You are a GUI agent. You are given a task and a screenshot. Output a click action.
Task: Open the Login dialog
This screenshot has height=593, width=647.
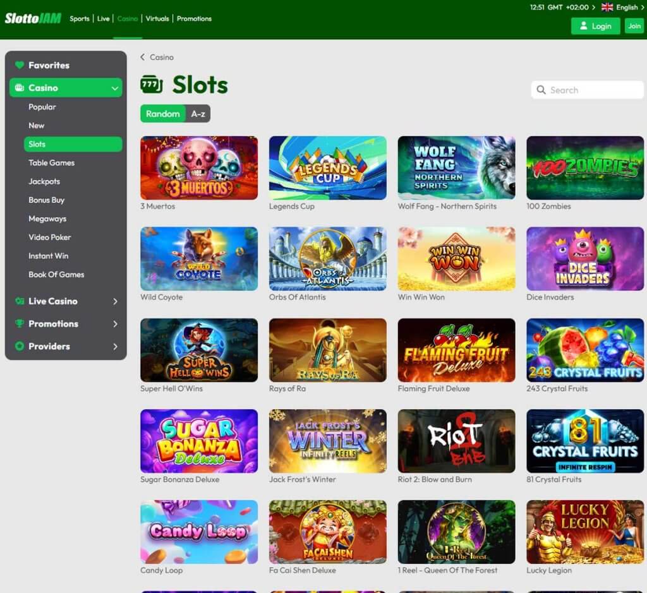click(x=595, y=26)
